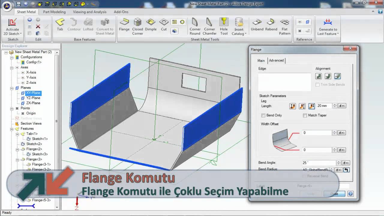This screenshot has width=384, height=216.
Task: Click f(x) button next to Leg Length
Action: [x=342, y=106]
